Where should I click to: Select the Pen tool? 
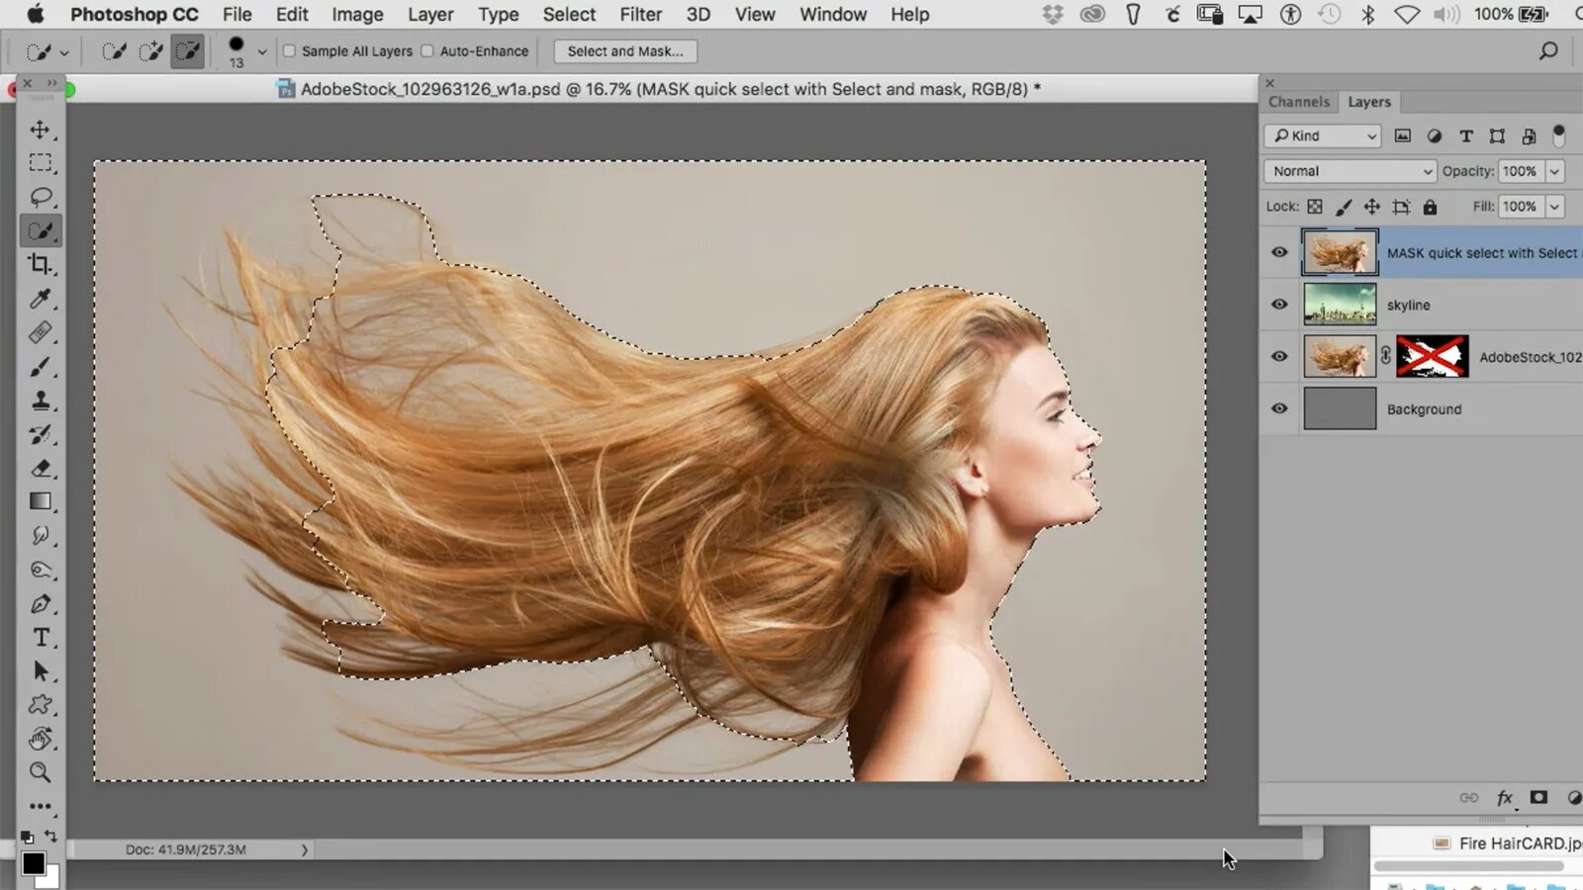pyautogui.click(x=41, y=604)
